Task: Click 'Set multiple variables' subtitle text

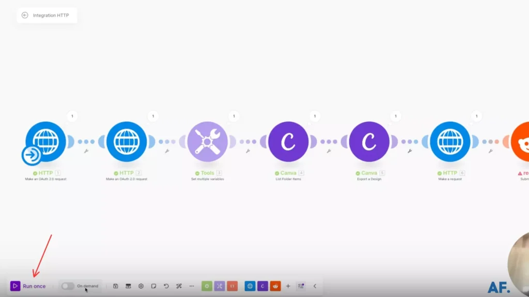Action: (x=208, y=179)
